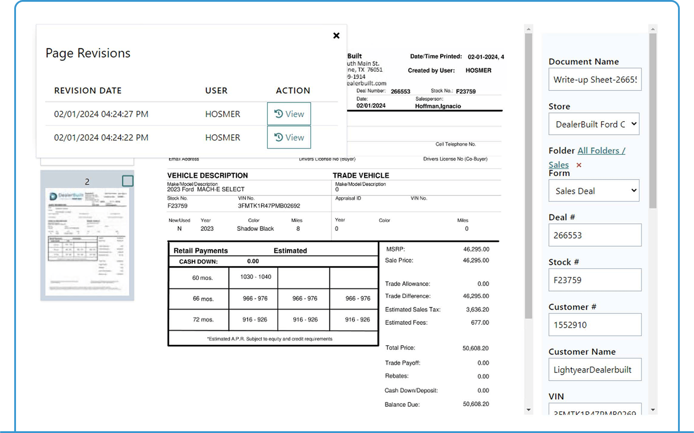
Task: Click the Balance Due value 50,608.20
Action: click(476, 404)
